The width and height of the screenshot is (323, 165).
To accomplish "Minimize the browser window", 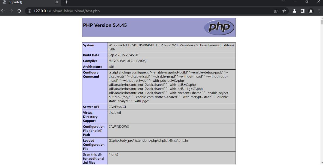I will click(295, 1).
